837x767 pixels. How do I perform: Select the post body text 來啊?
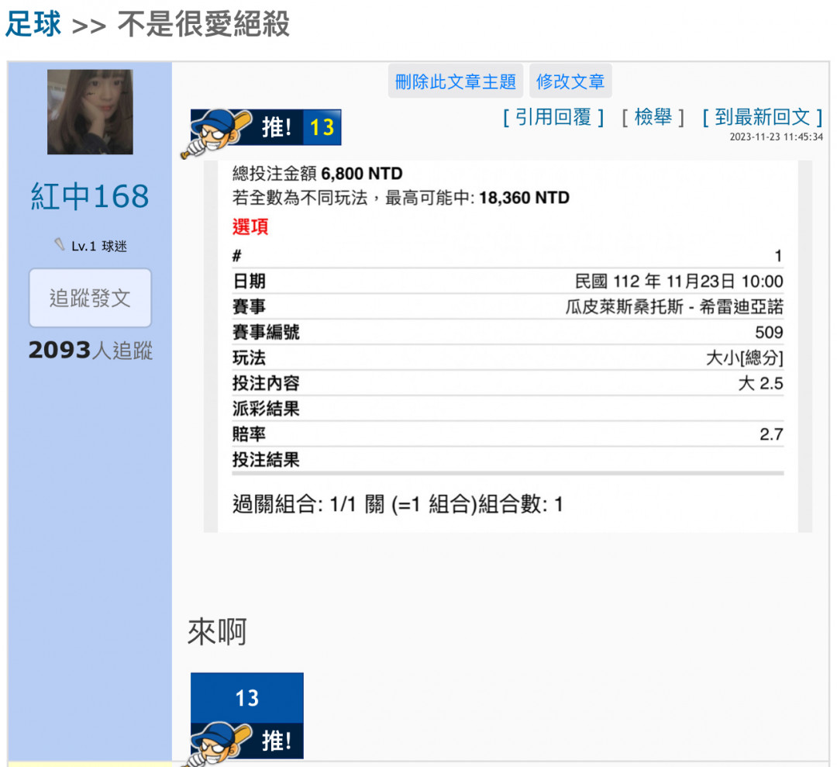coord(217,632)
